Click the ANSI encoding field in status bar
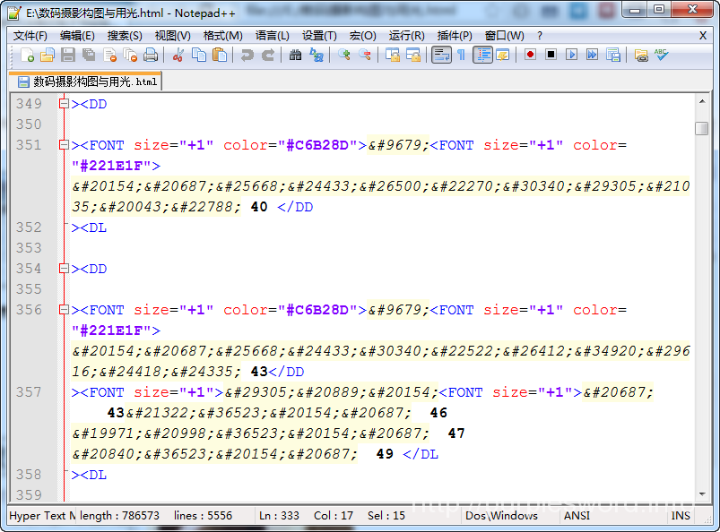This screenshot has width=720, height=532. pos(576,515)
